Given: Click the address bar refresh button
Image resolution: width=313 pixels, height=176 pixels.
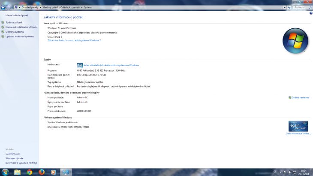Looking at the screenshot, I should pos(289,8).
